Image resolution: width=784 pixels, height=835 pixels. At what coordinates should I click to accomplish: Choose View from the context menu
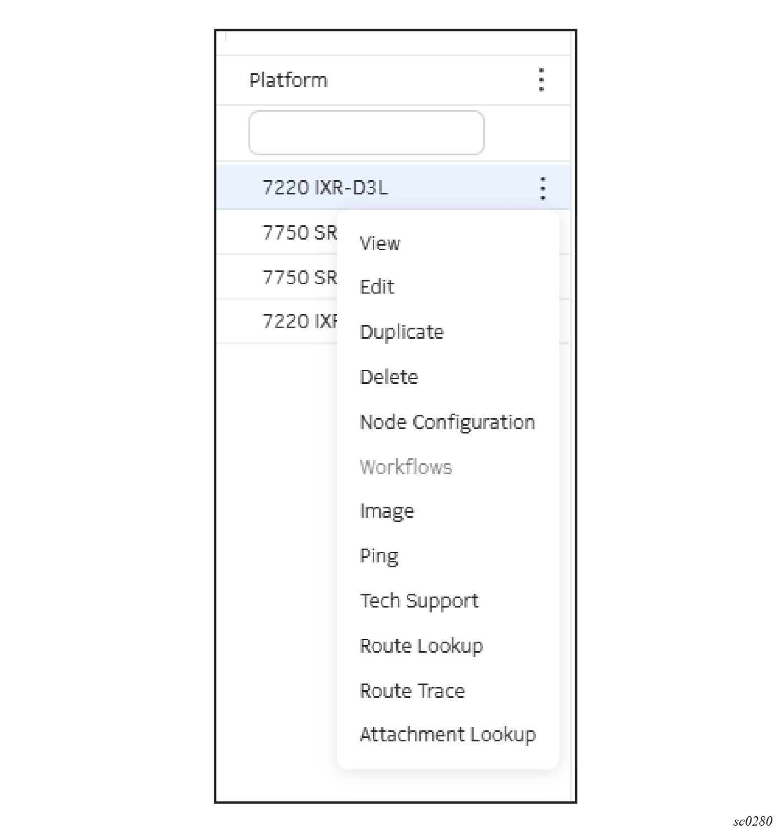tap(380, 243)
